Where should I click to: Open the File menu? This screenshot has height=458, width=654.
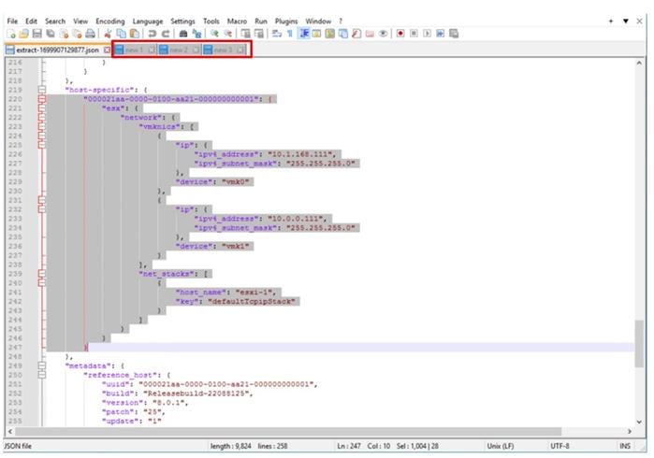pyautogui.click(x=12, y=21)
